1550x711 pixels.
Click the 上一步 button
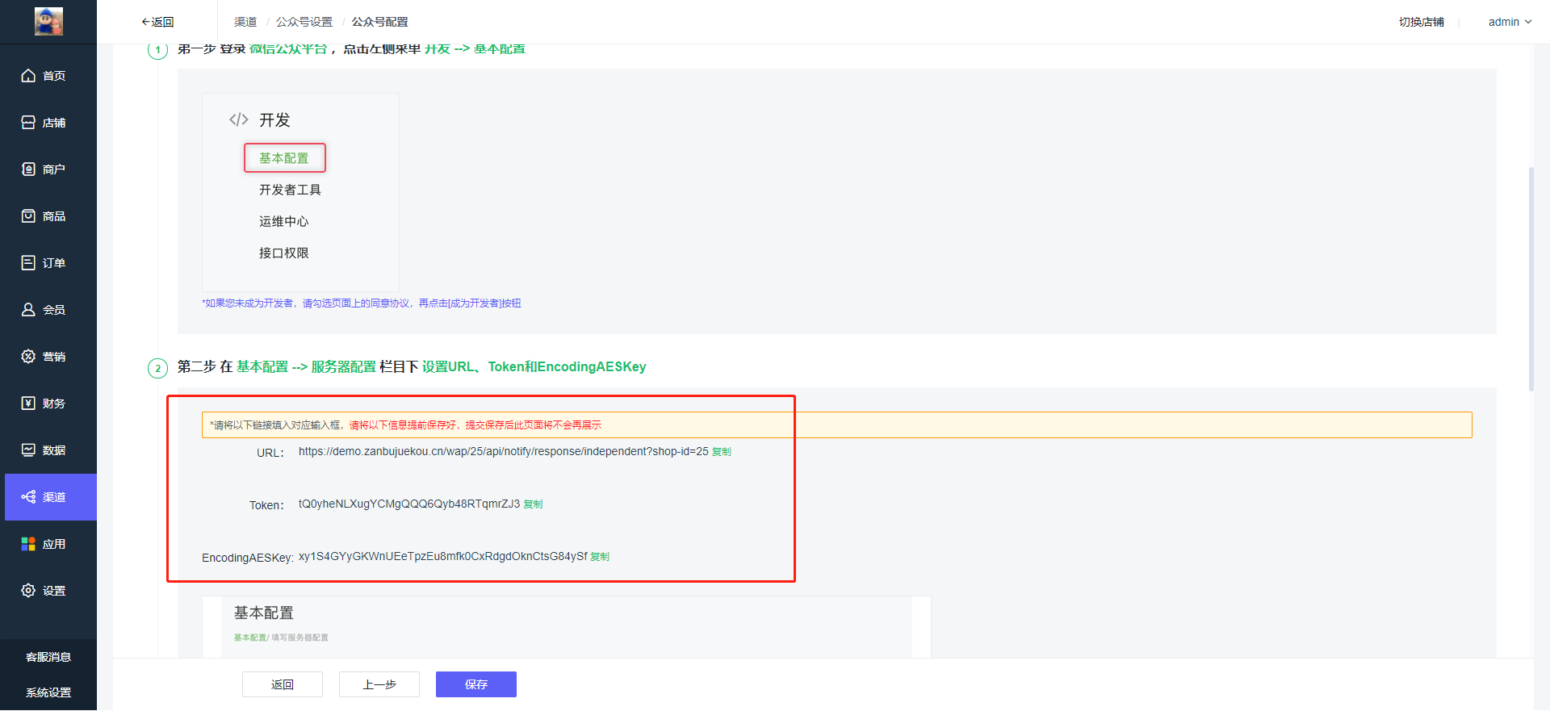[379, 684]
